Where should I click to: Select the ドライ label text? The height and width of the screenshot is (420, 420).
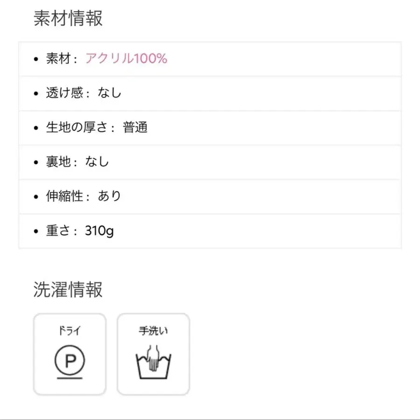click(70, 331)
